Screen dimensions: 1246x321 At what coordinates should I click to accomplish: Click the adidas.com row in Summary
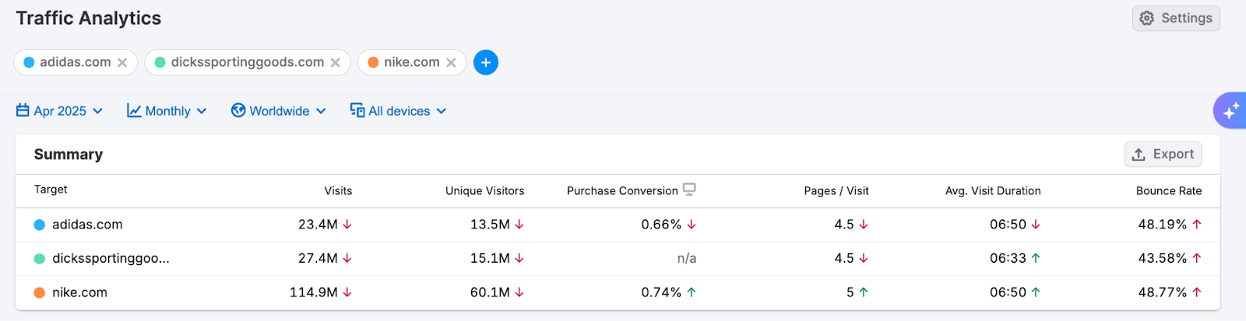tap(87, 225)
